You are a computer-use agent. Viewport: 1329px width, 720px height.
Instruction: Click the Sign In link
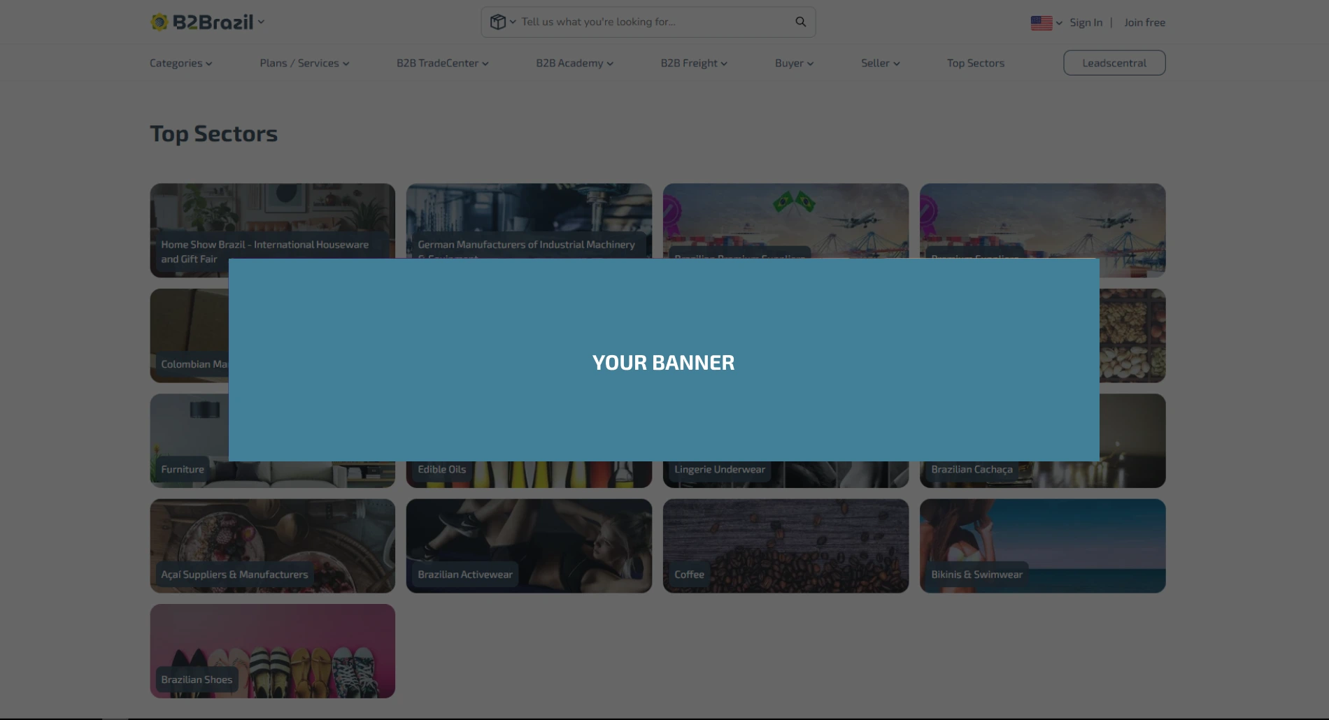[x=1086, y=23]
